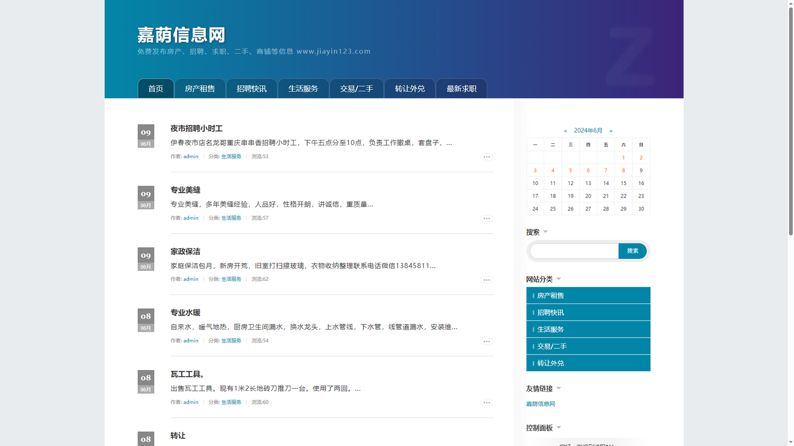The width and height of the screenshot is (794, 446).
Task: Select 房产租售 in sidebar category list
Action: point(588,295)
